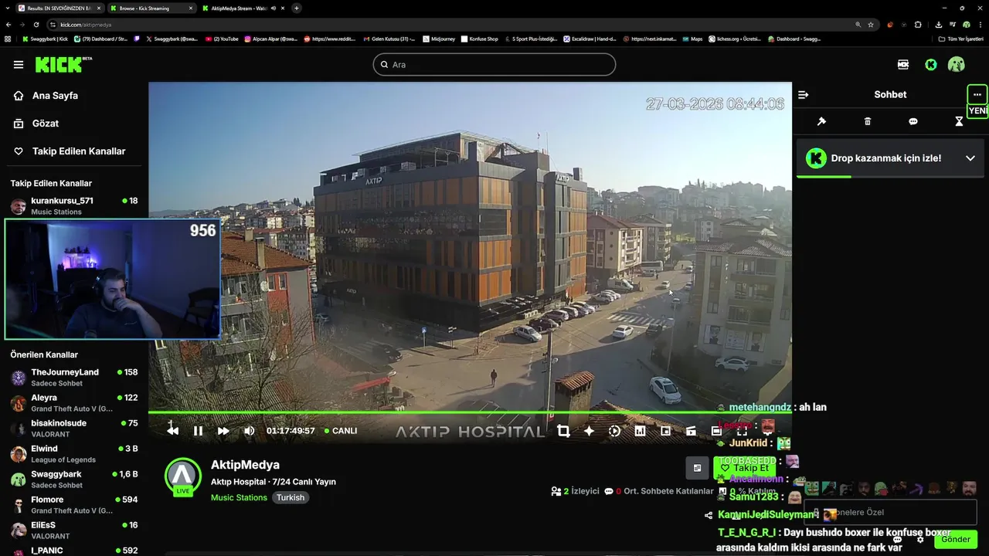Viewport: 989px width, 556px height.
Task: Click the grey note icon beside Takip Et
Action: [x=697, y=468]
